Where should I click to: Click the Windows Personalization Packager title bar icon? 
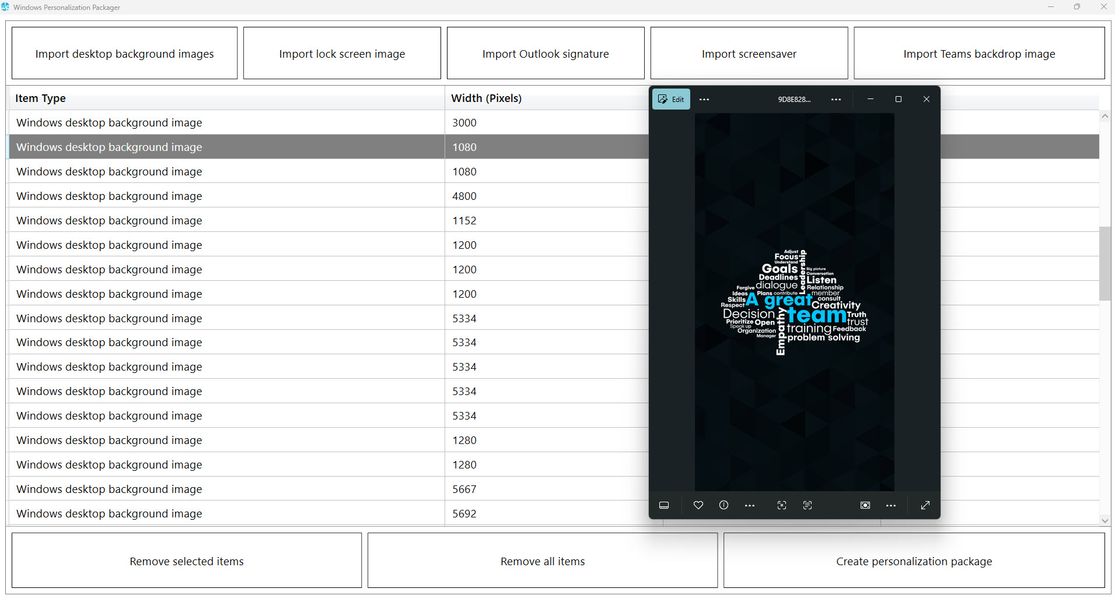(x=6, y=7)
